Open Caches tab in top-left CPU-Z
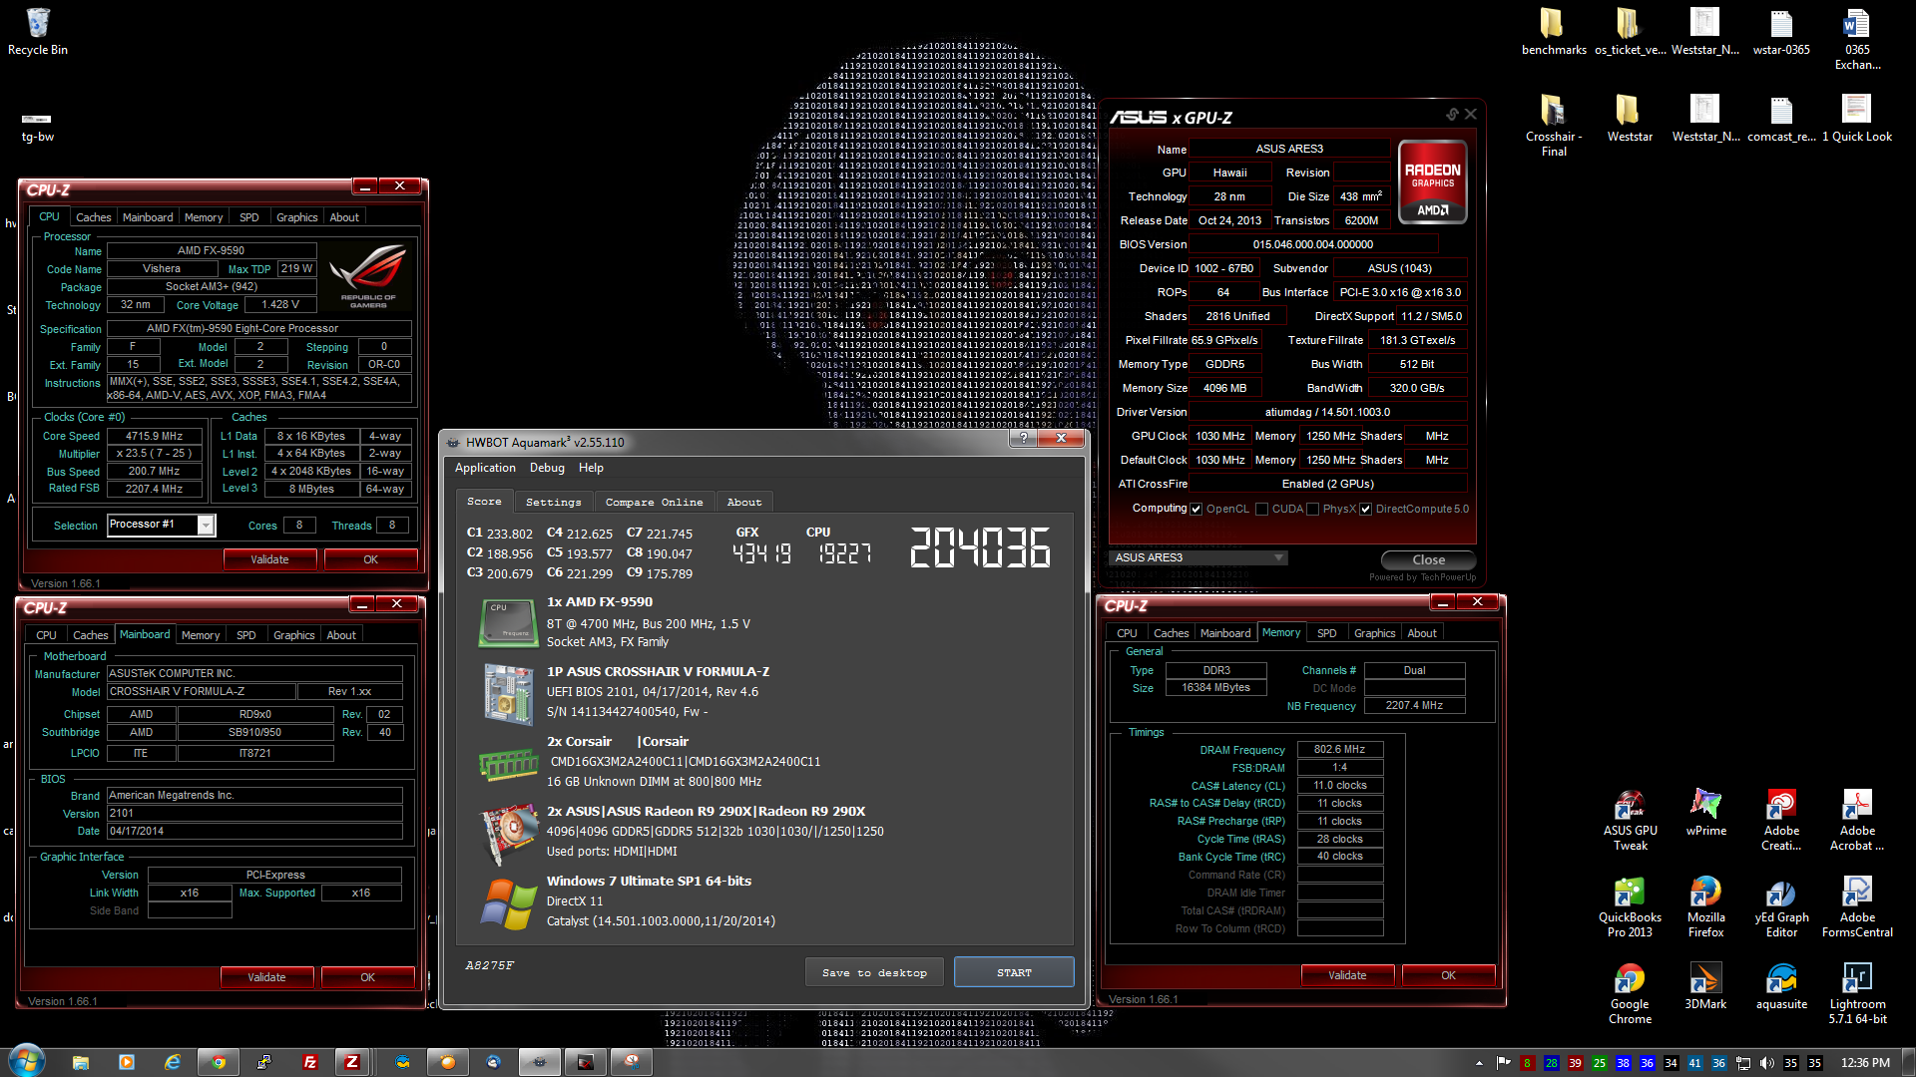The width and height of the screenshot is (1916, 1077). click(93, 217)
